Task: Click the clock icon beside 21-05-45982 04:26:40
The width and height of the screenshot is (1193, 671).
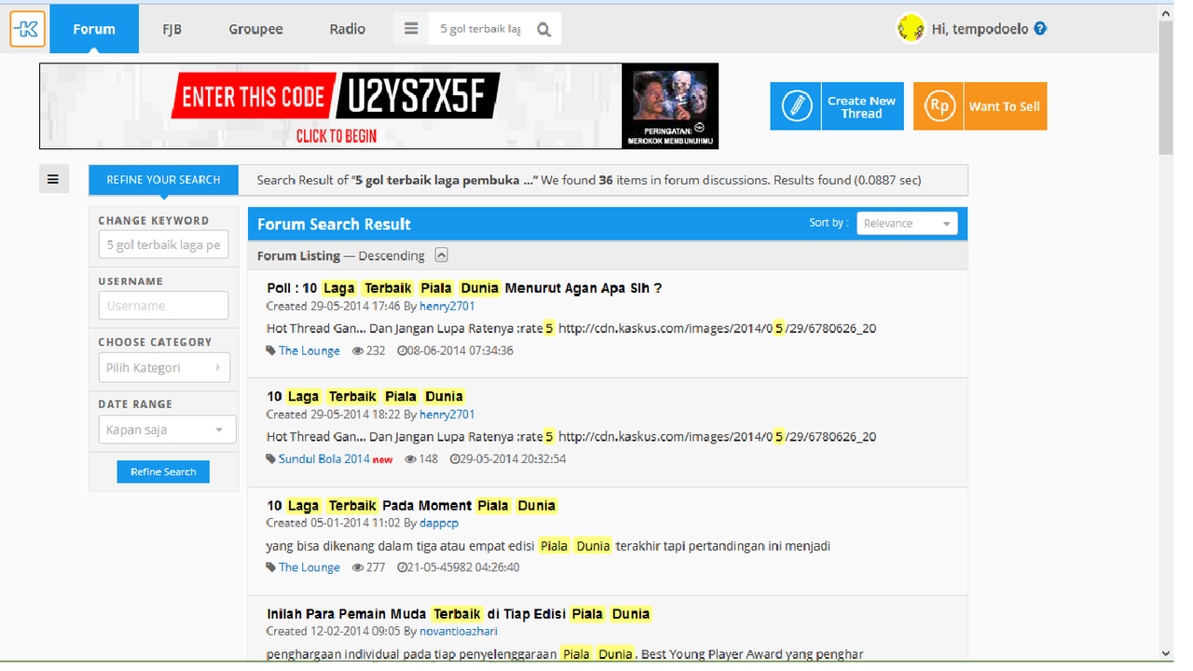Action: click(402, 567)
